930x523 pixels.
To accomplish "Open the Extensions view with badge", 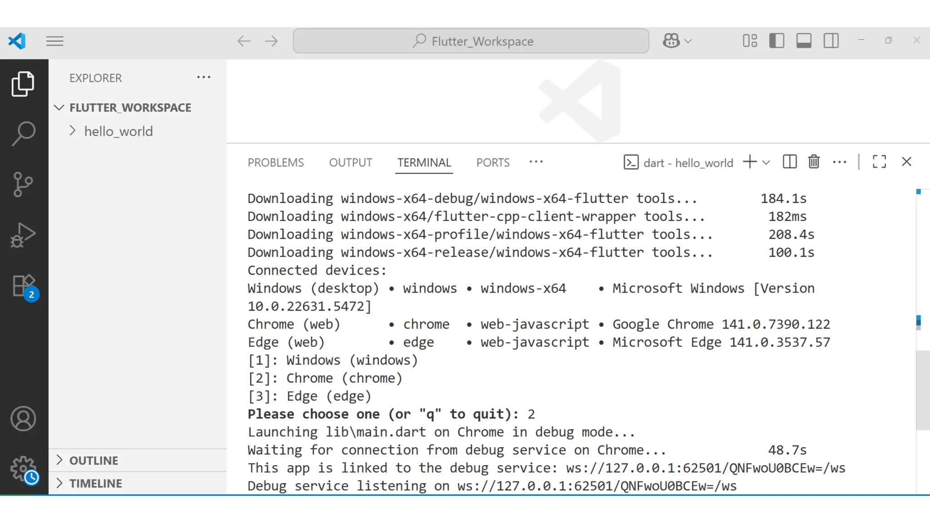I will 23,286.
